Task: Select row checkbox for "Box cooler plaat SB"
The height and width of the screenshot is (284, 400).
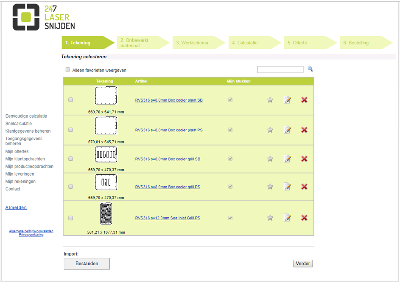Action: tap(70, 100)
